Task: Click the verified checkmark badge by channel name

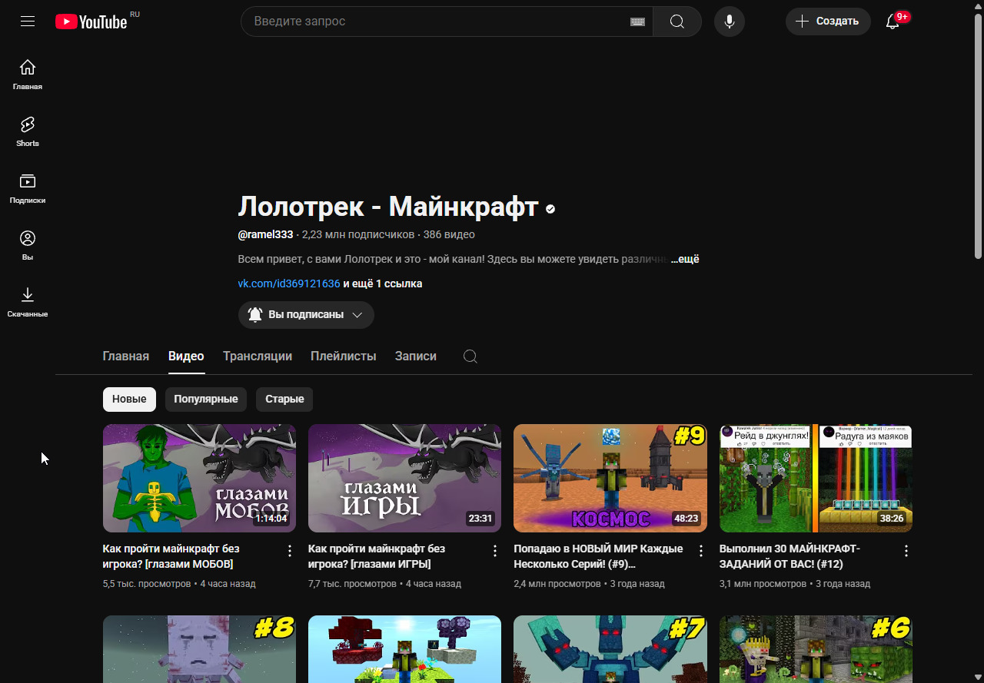Action: coord(550,208)
